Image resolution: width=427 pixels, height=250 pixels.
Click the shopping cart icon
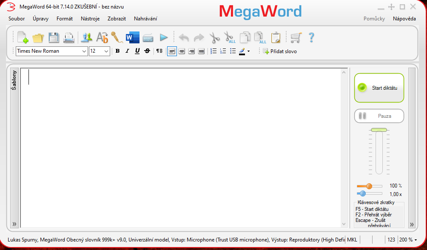coord(296,38)
